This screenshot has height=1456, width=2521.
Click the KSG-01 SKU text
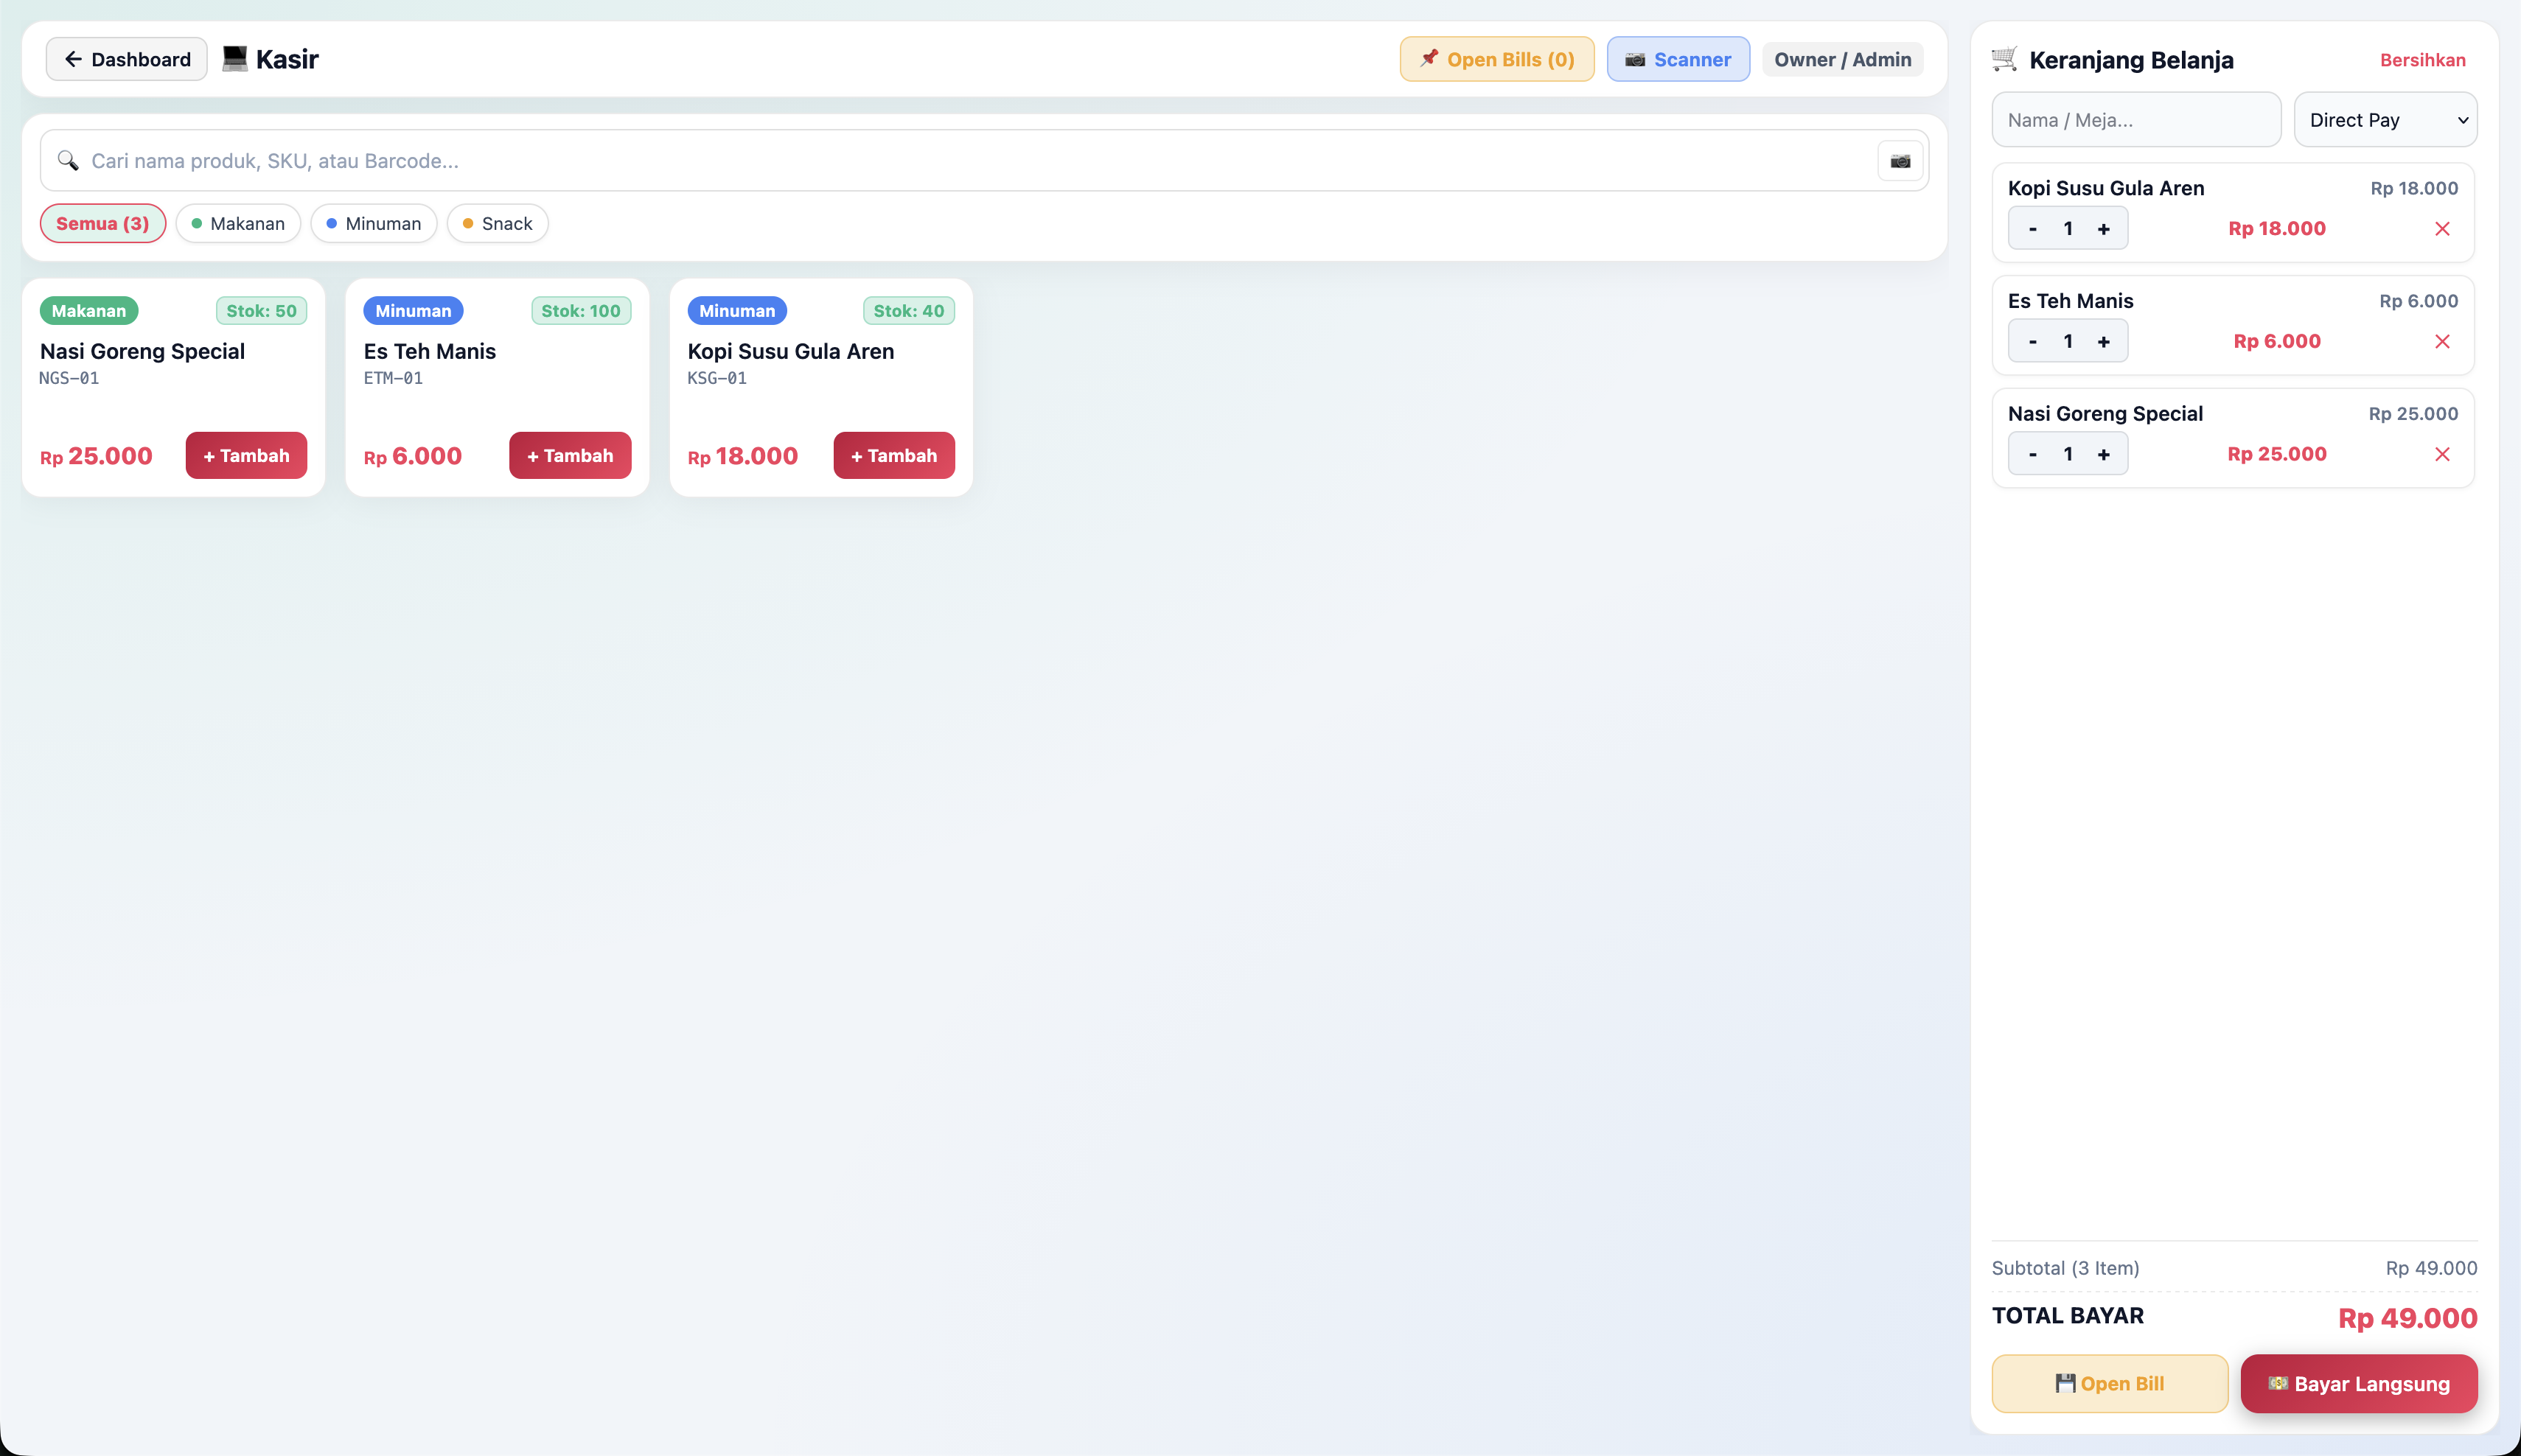[716, 378]
